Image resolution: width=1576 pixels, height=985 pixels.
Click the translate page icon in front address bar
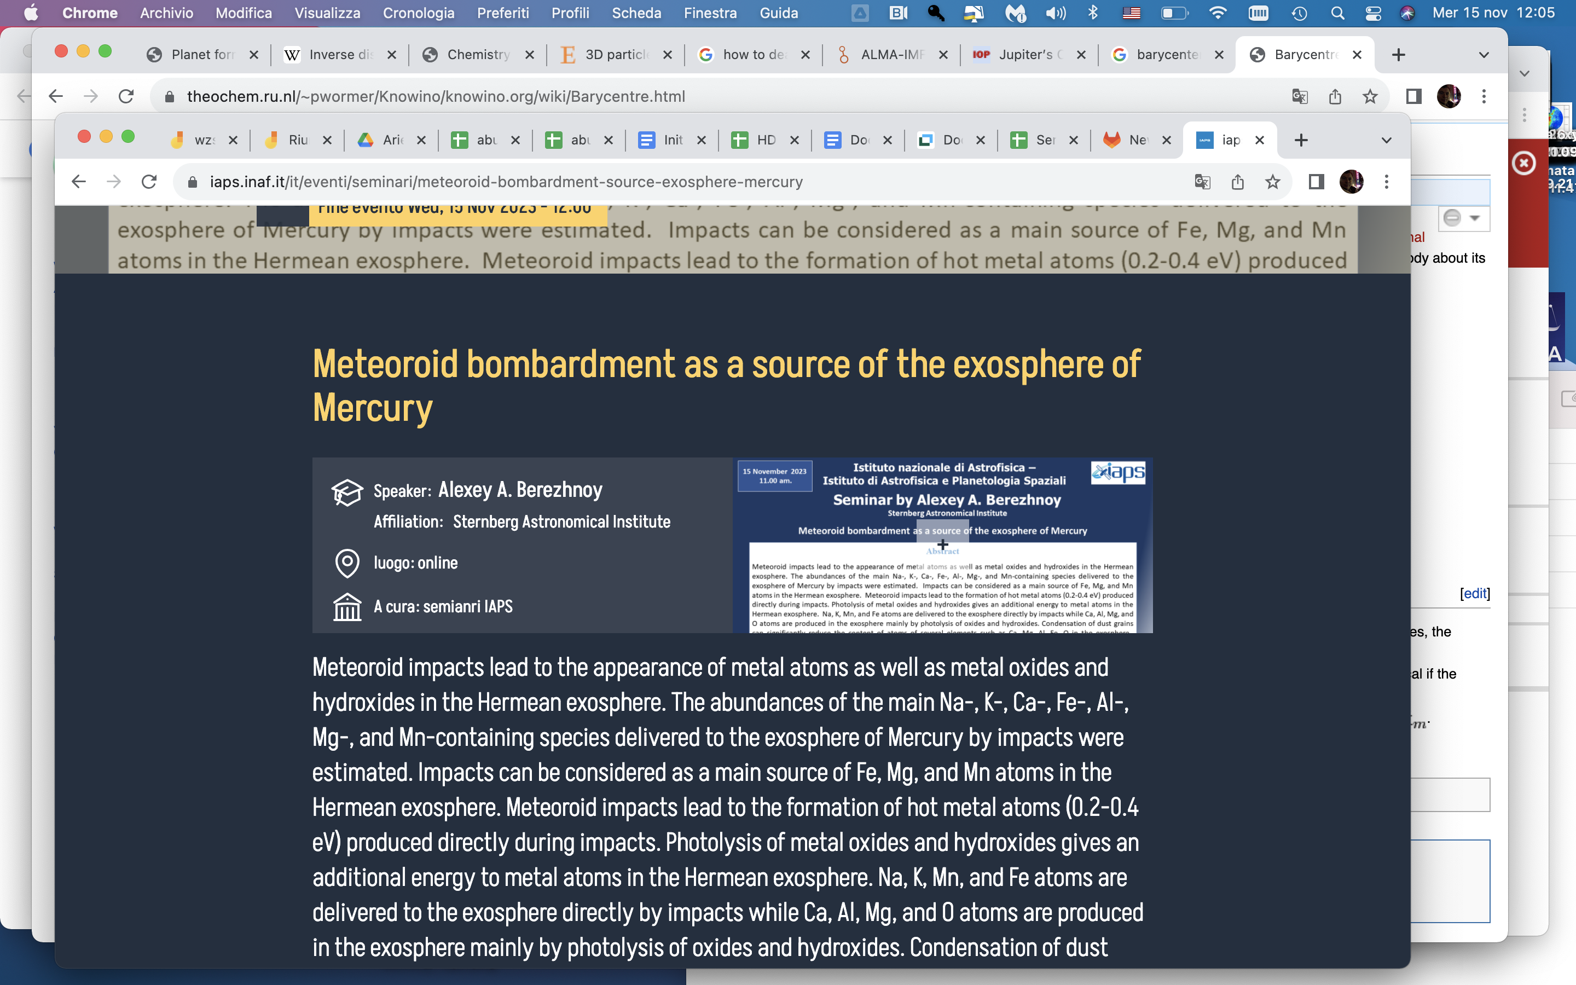click(1202, 182)
